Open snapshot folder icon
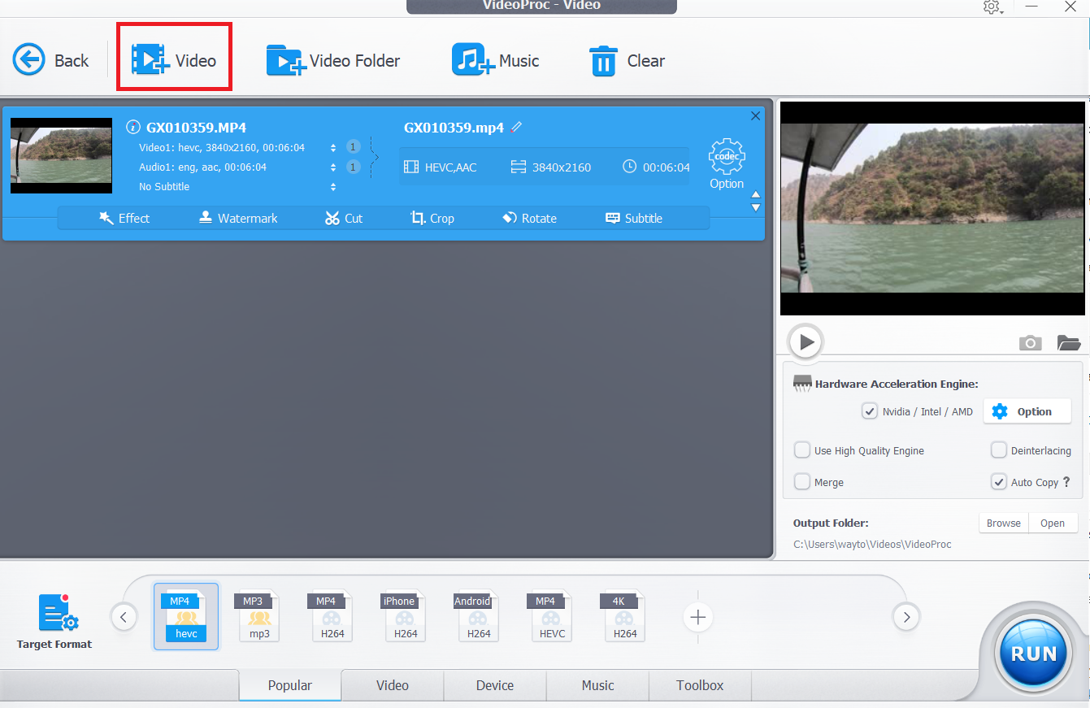1090x708 pixels. click(x=1069, y=343)
